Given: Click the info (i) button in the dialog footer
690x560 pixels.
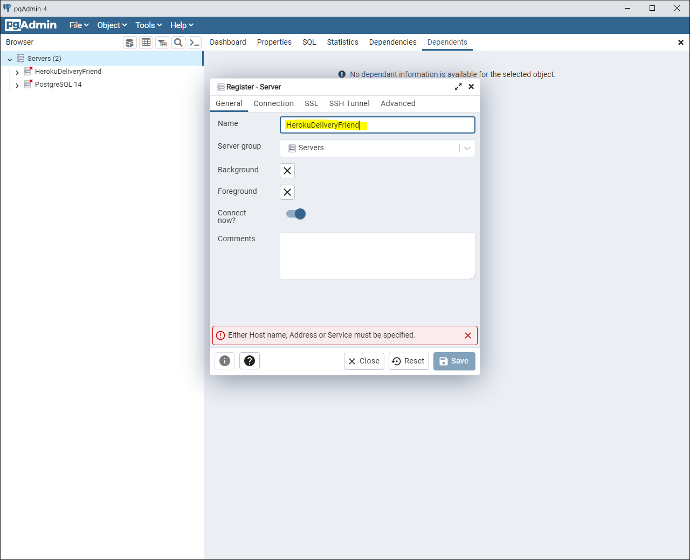Looking at the screenshot, I should tap(225, 361).
